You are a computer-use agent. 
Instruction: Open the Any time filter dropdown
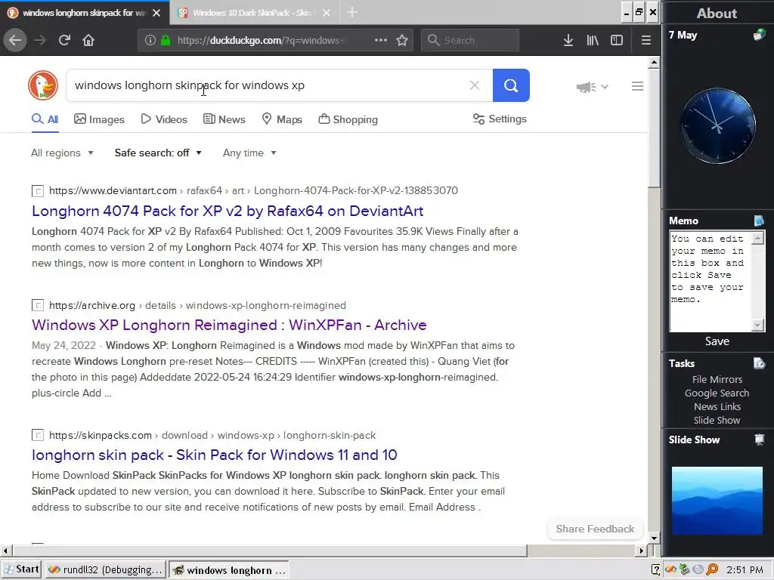(249, 153)
